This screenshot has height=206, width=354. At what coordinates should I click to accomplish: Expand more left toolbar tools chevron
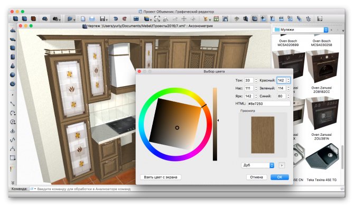click(x=13, y=183)
